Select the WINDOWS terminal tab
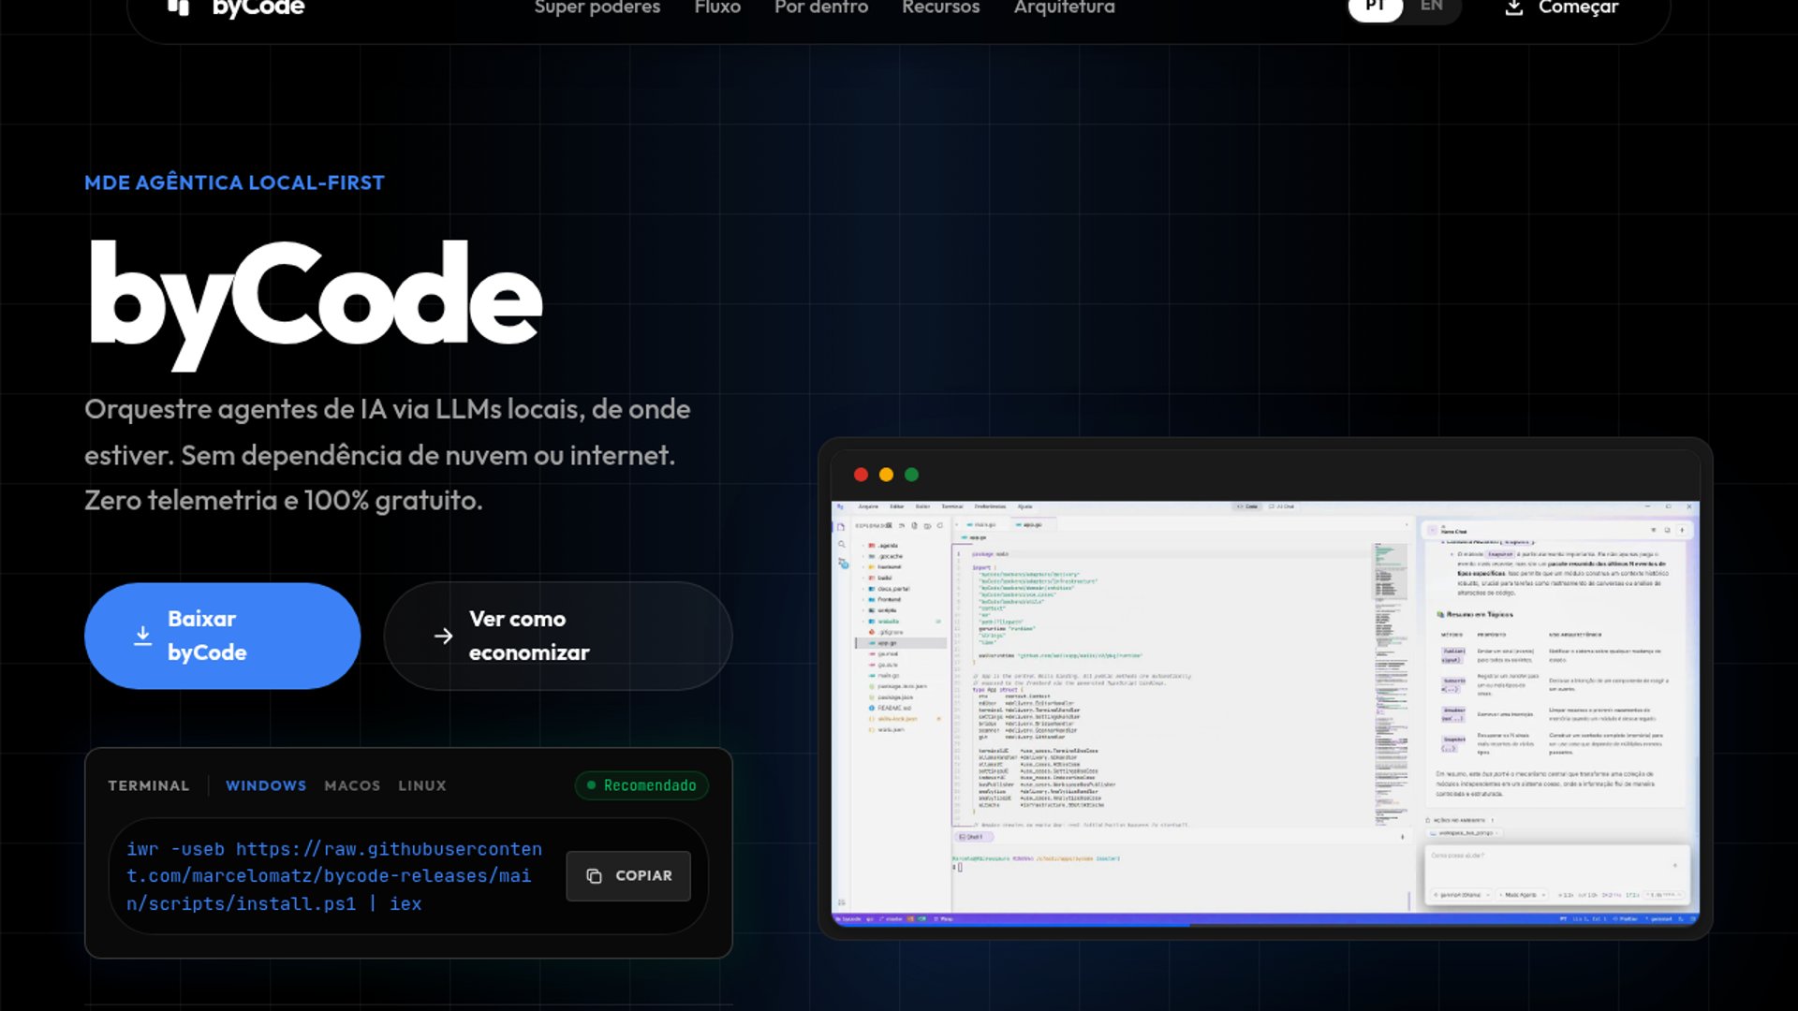 click(x=266, y=785)
